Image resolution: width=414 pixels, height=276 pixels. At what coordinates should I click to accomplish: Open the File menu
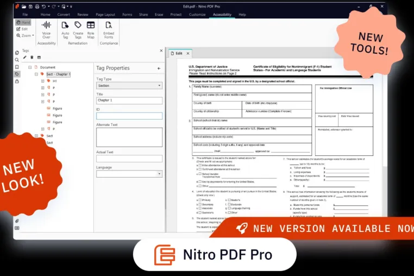[x=25, y=15]
